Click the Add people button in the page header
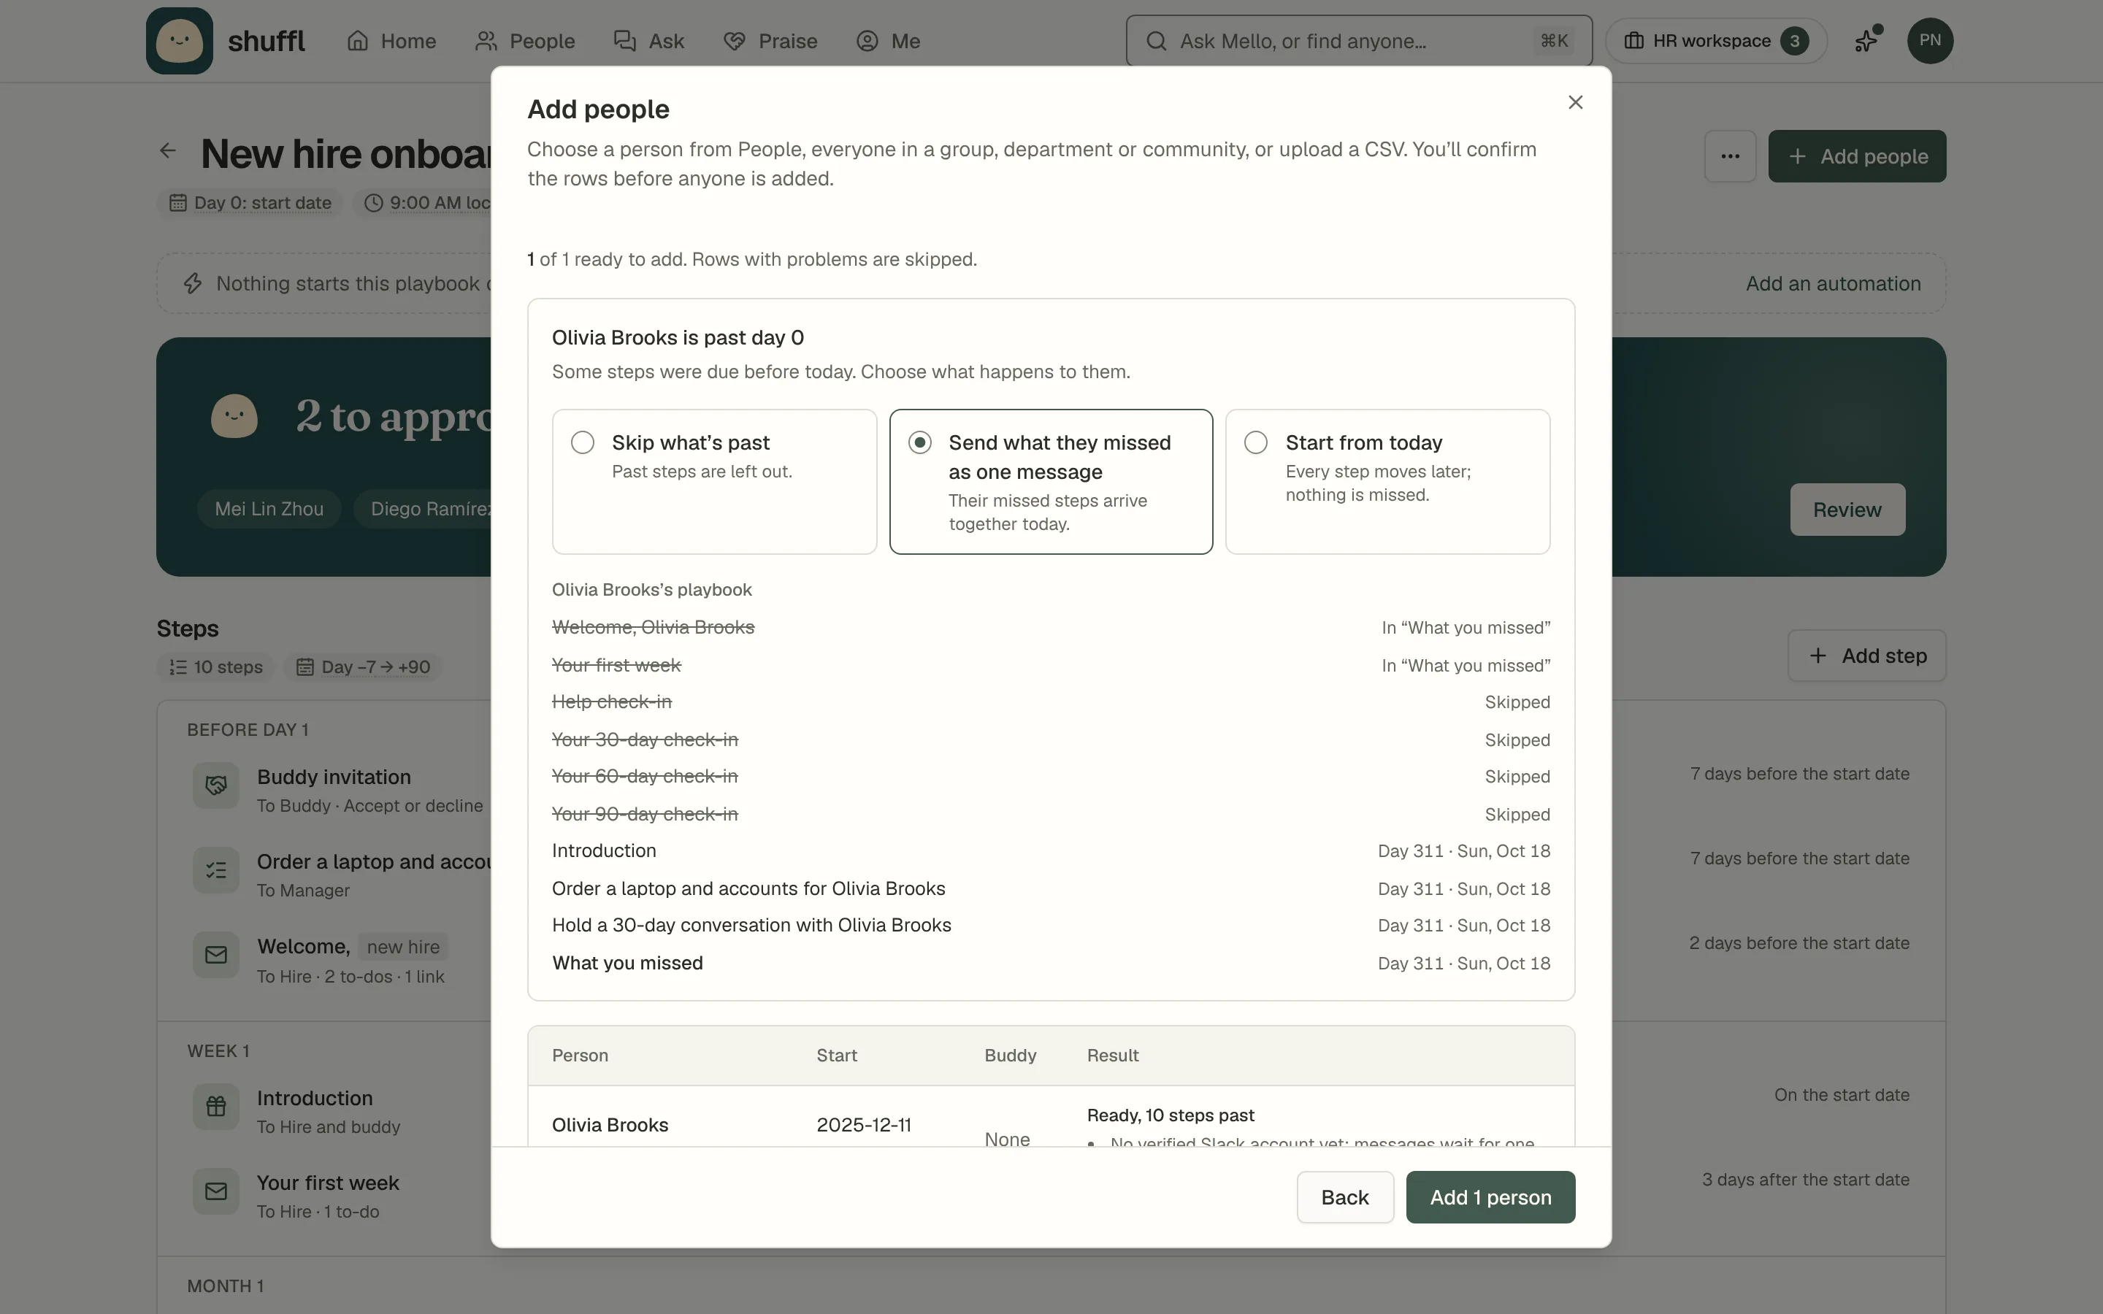2103x1314 pixels. 1857,156
